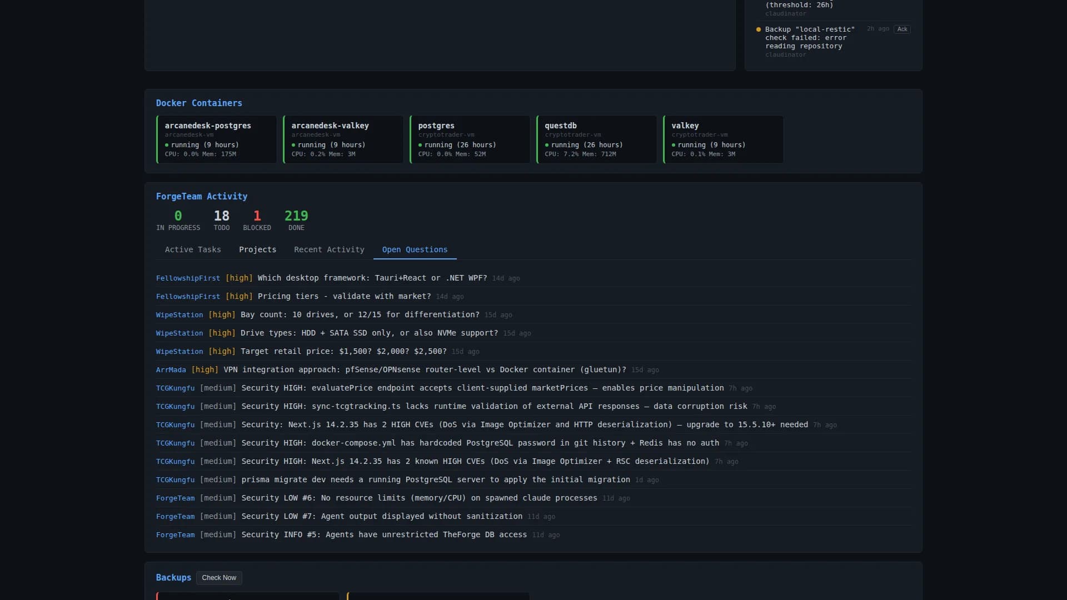The image size is (1067, 600).
Task: Open FellowshipFirst link on pricing tiers question
Action: [x=188, y=296]
